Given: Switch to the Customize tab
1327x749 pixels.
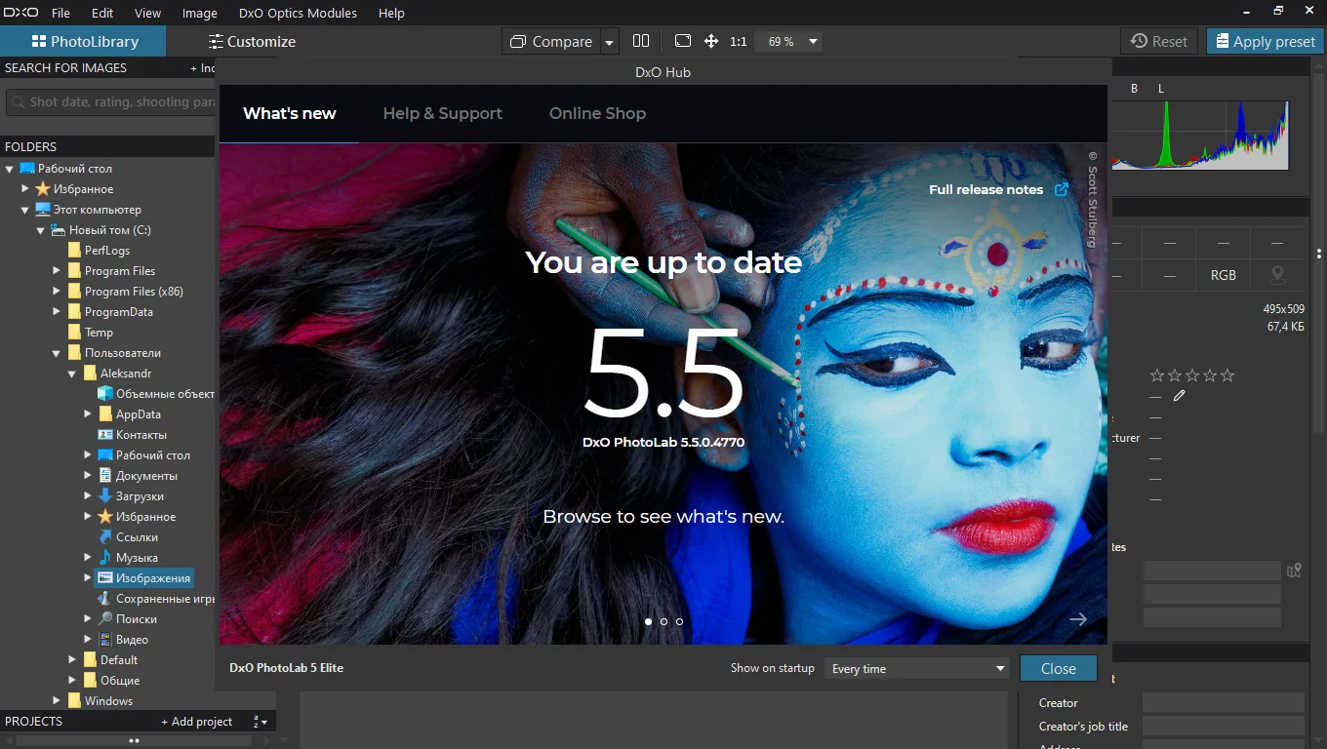Looking at the screenshot, I should tap(252, 41).
